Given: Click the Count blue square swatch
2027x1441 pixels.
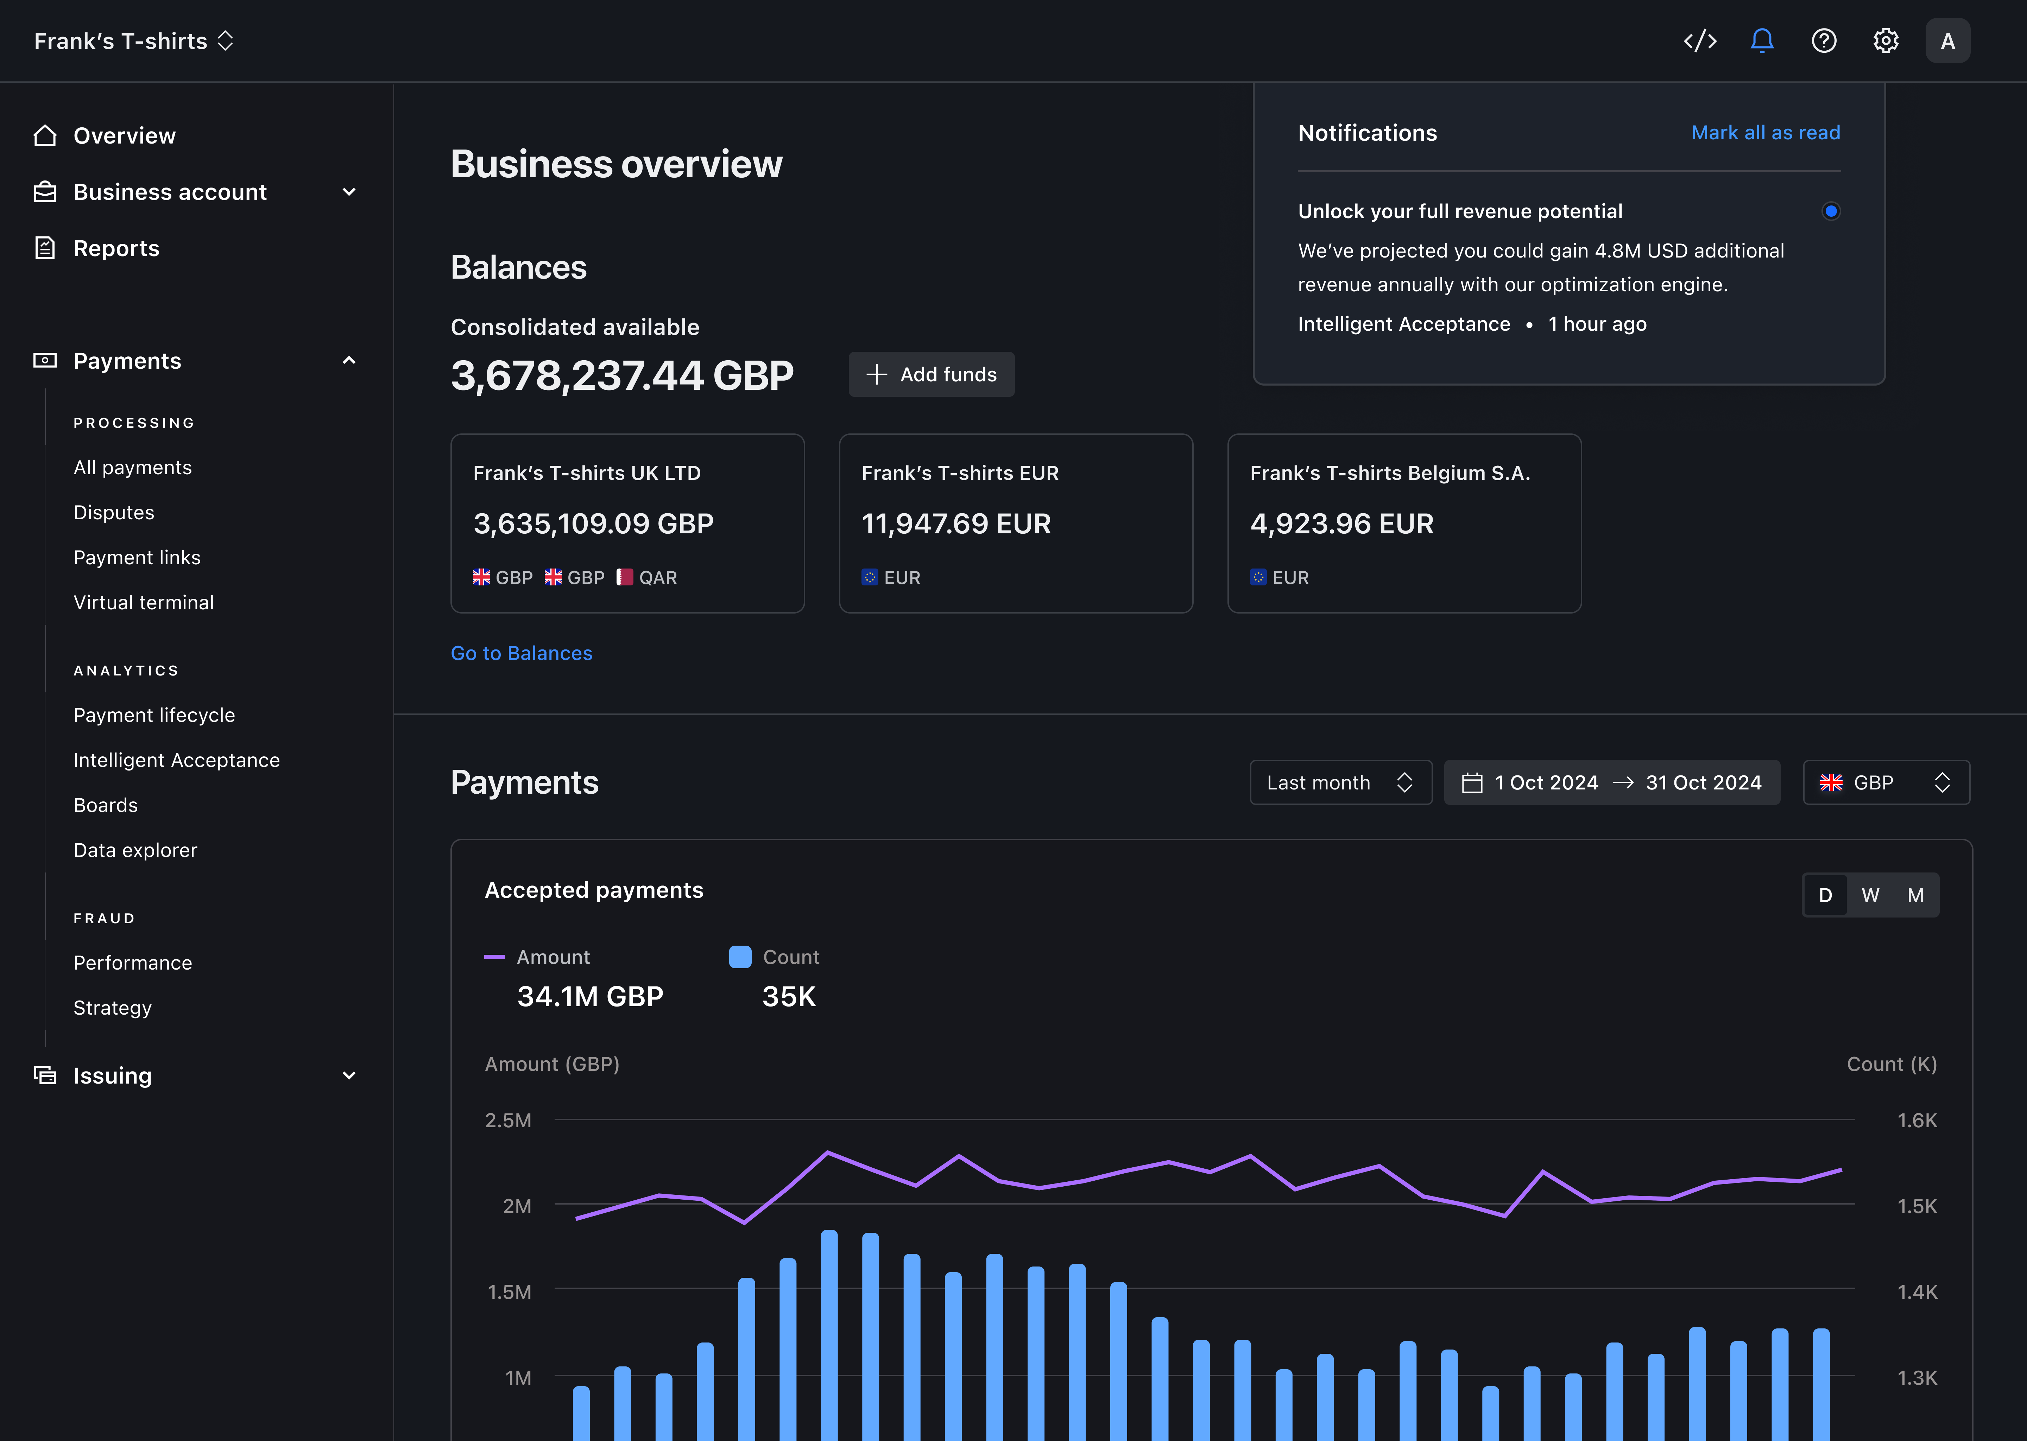Looking at the screenshot, I should coord(740,957).
